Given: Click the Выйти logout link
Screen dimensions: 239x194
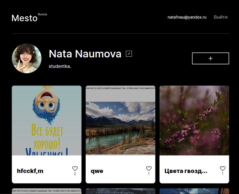Looking at the screenshot, I should coord(220,17).
